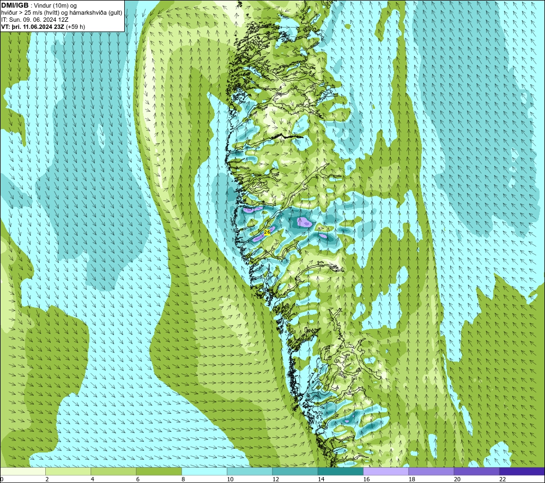Screen dimensions: 545x483
Task: Click the scale label 22
Action: coord(502,479)
